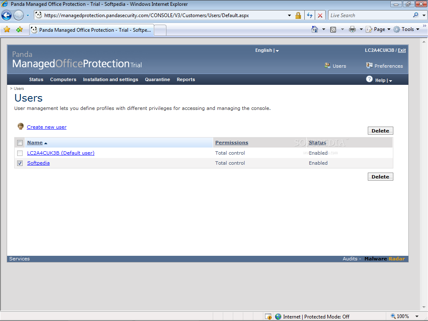The image size is (428, 321).
Task: Click the bottom Delete button
Action: click(x=380, y=177)
